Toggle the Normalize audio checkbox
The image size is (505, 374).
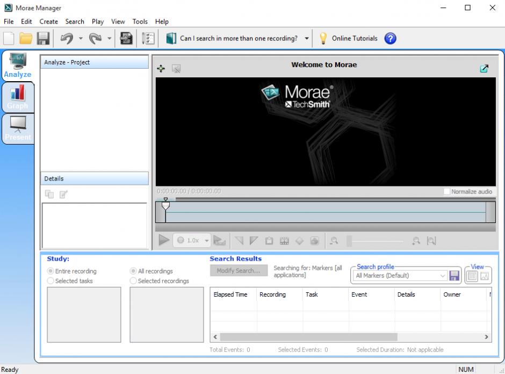[x=446, y=191]
